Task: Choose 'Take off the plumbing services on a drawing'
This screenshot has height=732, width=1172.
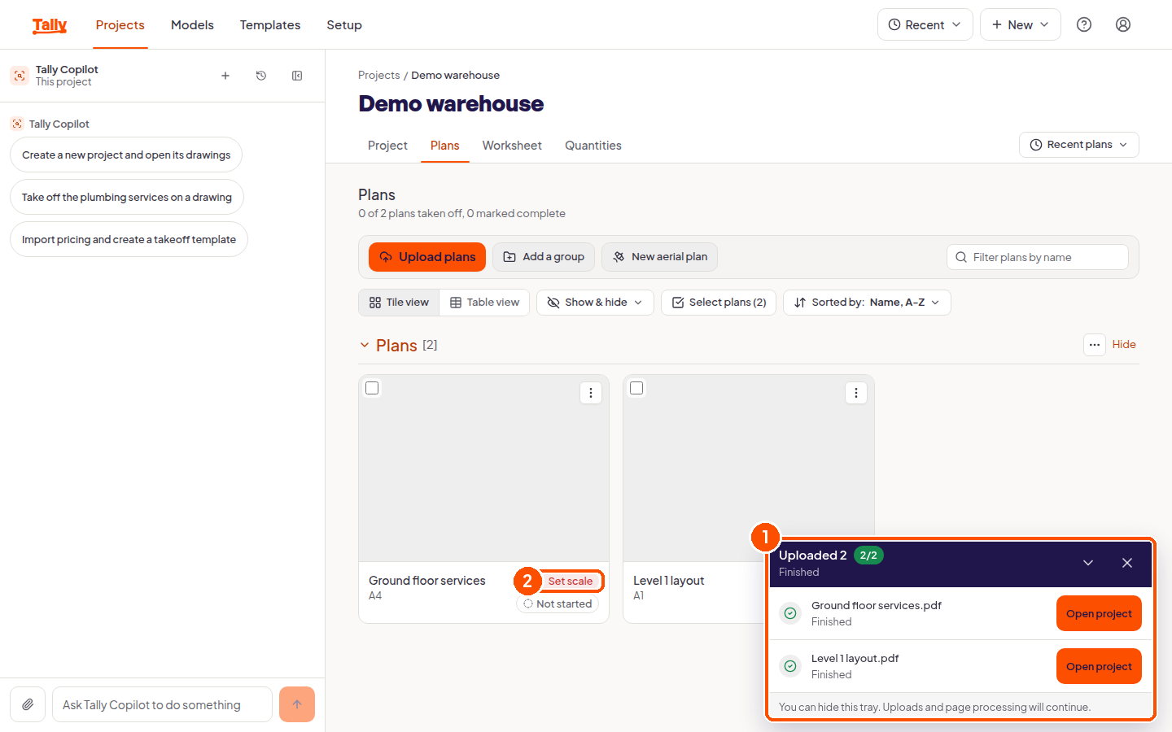Action: 127,197
